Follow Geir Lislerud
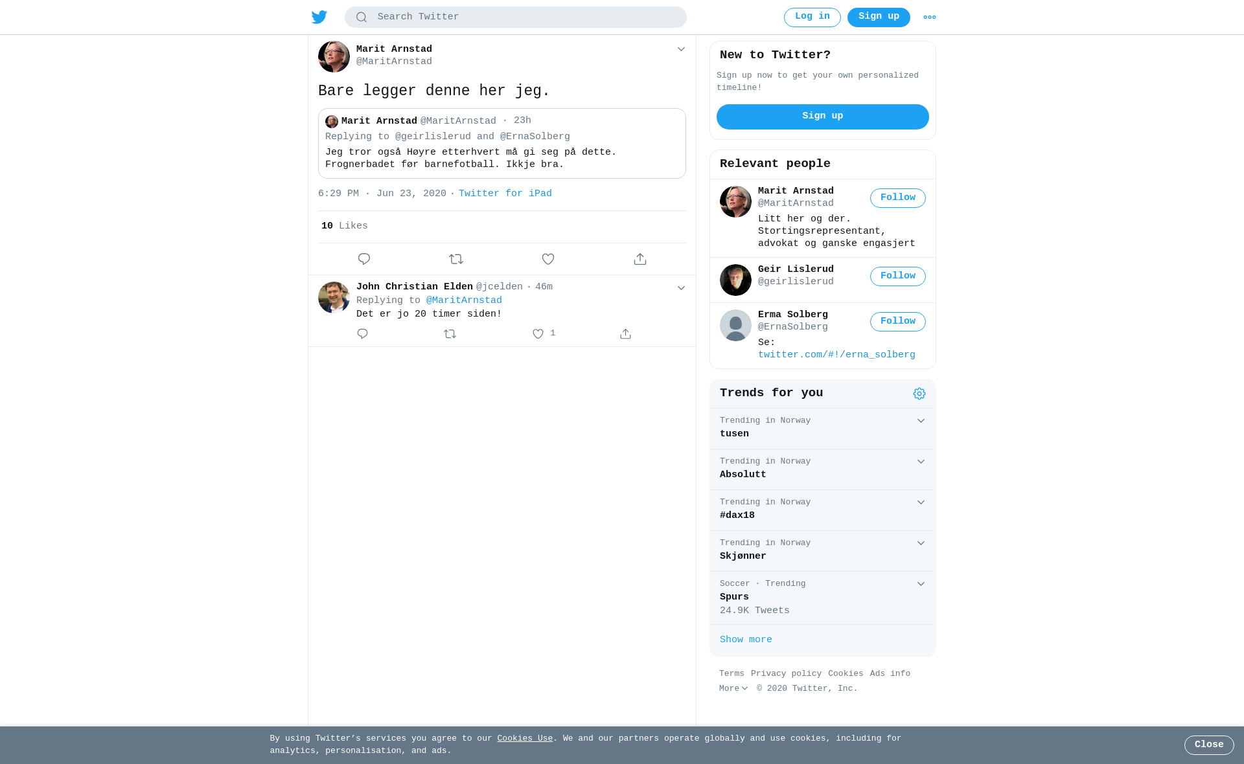The height and width of the screenshot is (764, 1244). point(898,276)
